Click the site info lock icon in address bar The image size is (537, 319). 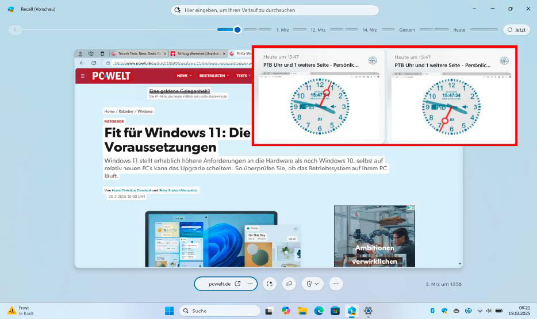[108, 63]
